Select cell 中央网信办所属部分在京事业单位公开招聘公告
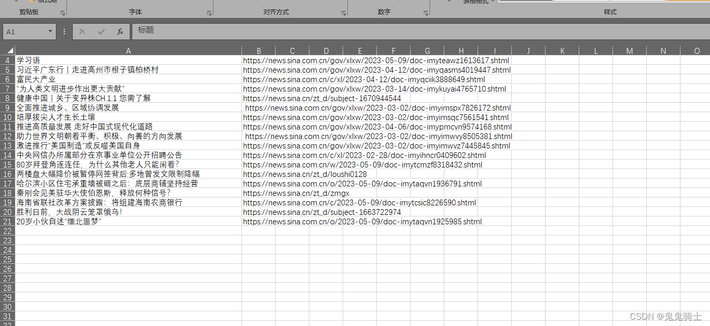 tap(129, 155)
